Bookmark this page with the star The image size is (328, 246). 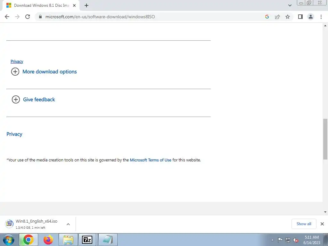[288, 17]
